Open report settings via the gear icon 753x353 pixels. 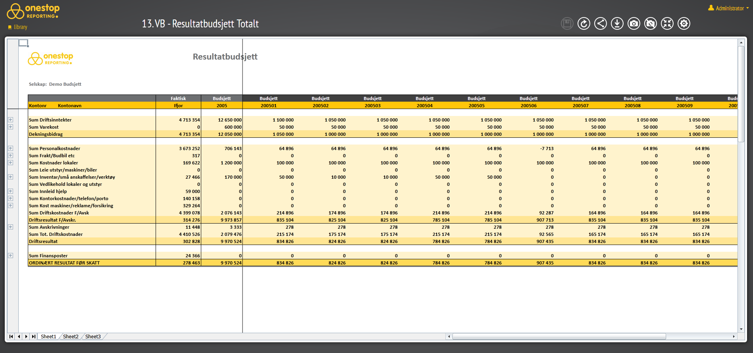click(x=684, y=23)
